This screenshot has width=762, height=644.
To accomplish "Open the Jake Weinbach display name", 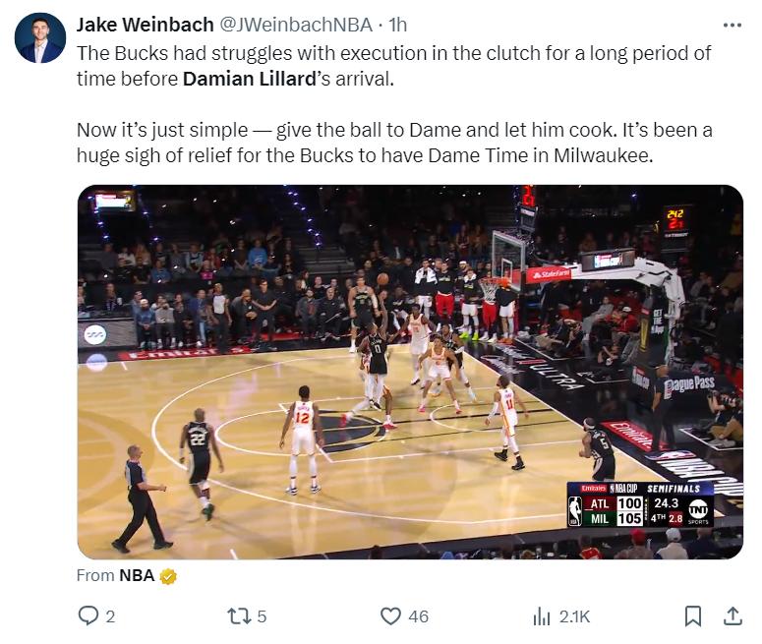I will click(145, 25).
